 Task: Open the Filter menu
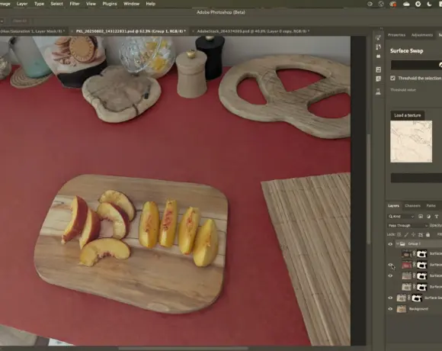pyautogui.click(x=75, y=4)
